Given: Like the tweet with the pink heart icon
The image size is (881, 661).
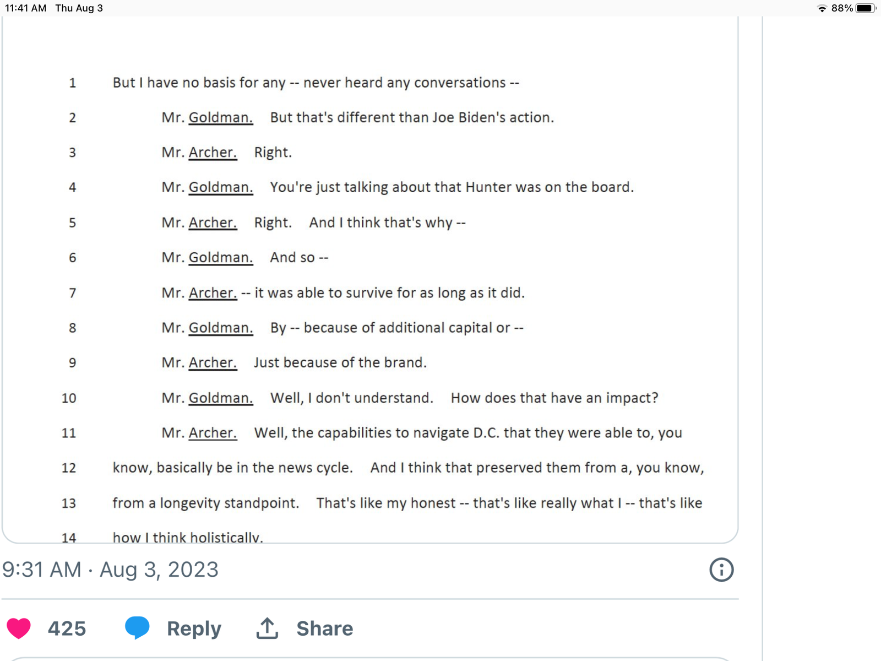Looking at the screenshot, I should pyautogui.click(x=19, y=629).
